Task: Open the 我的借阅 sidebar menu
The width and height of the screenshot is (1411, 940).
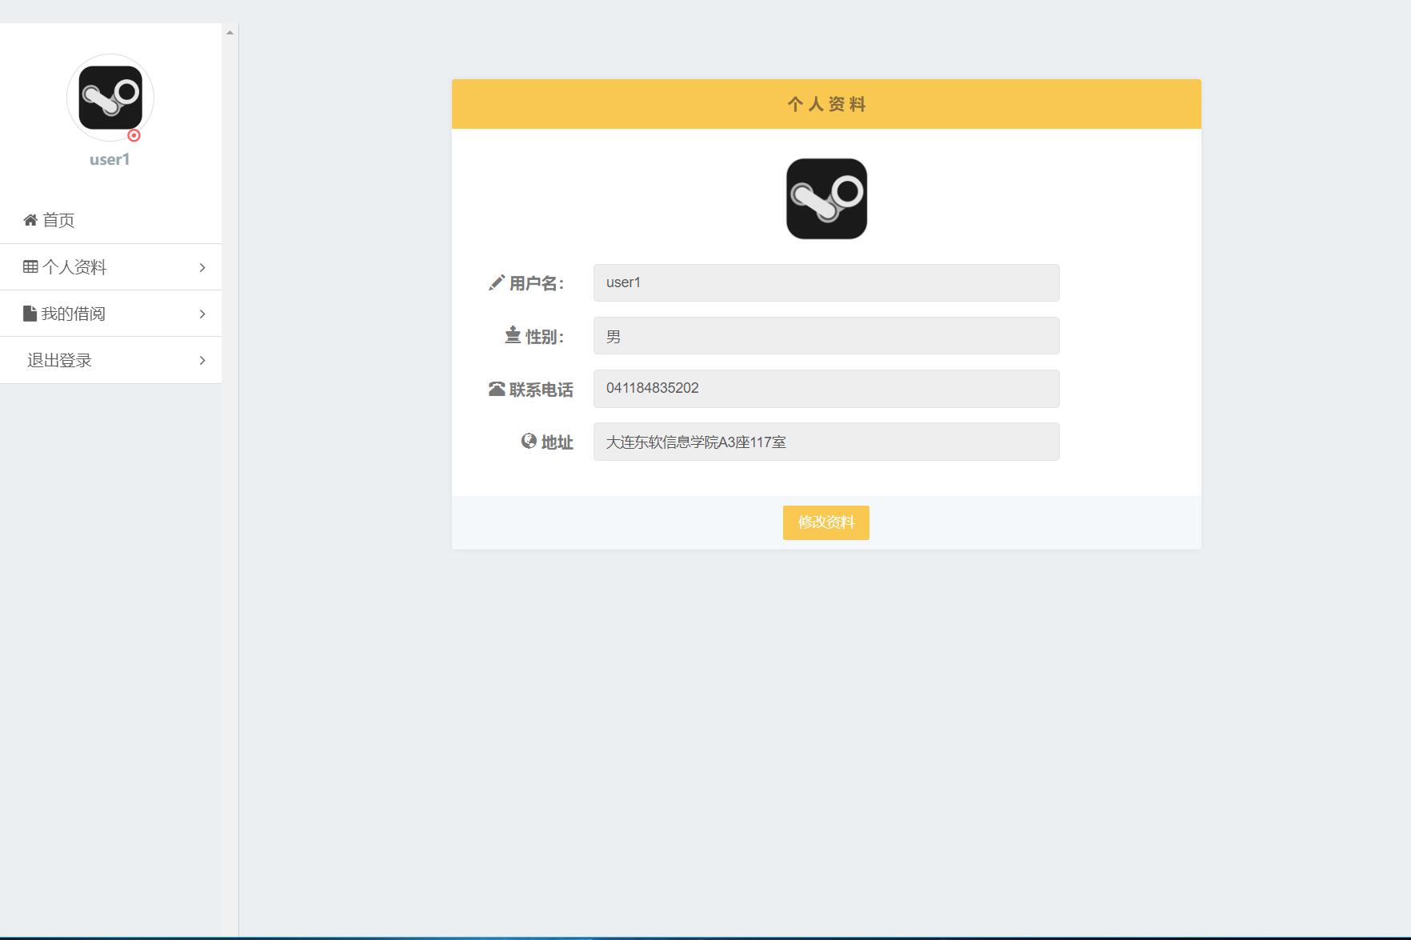Action: [x=110, y=314]
